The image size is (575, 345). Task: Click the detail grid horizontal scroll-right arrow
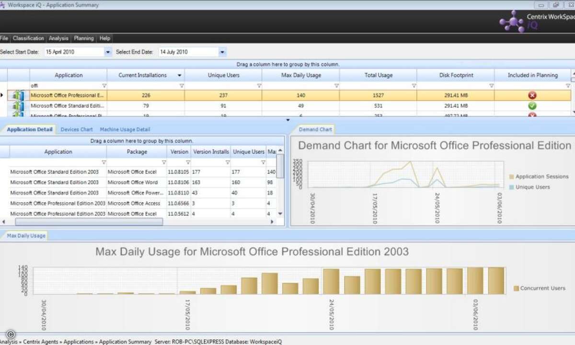click(x=272, y=222)
